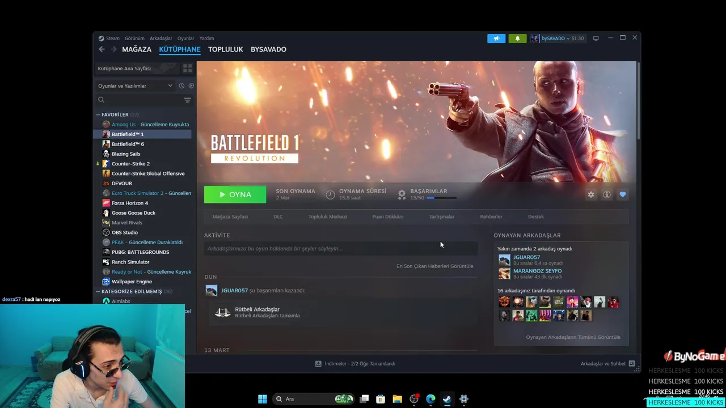Open the megaphone announcements button
The image size is (726, 408).
coord(496,39)
